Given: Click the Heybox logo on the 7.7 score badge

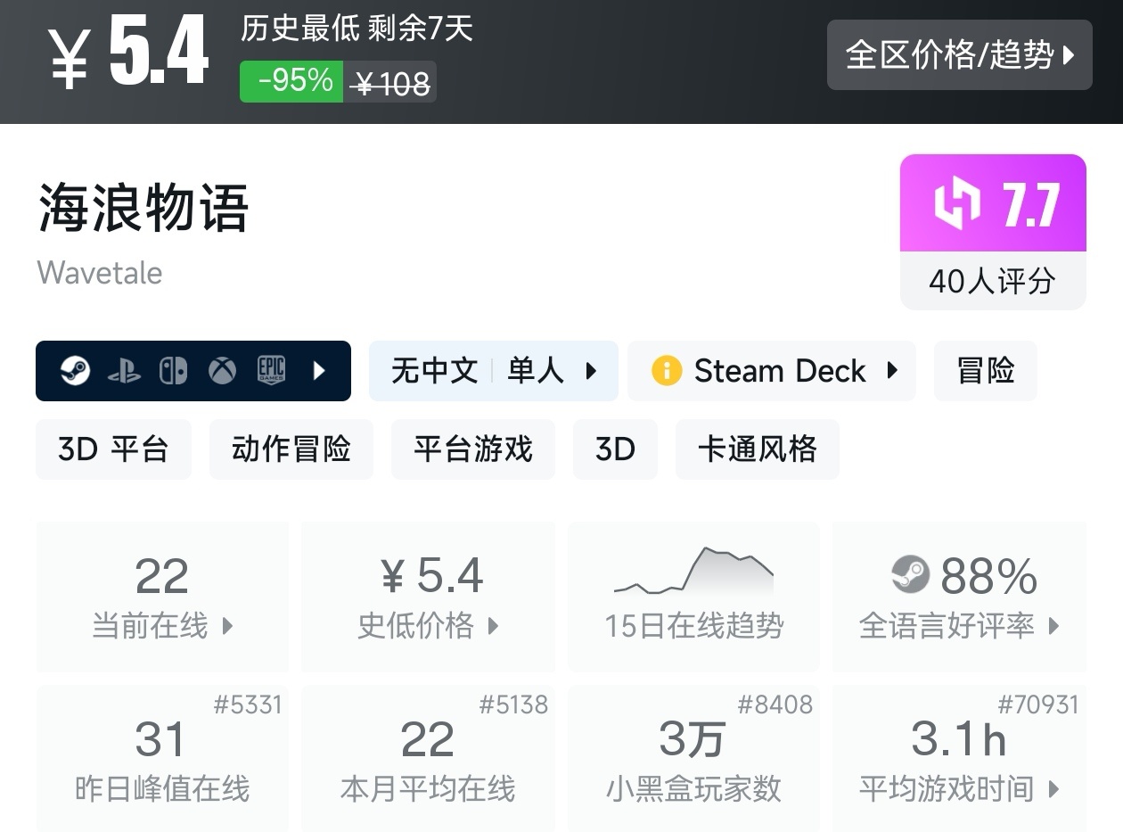Looking at the screenshot, I should pyautogui.click(x=956, y=204).
